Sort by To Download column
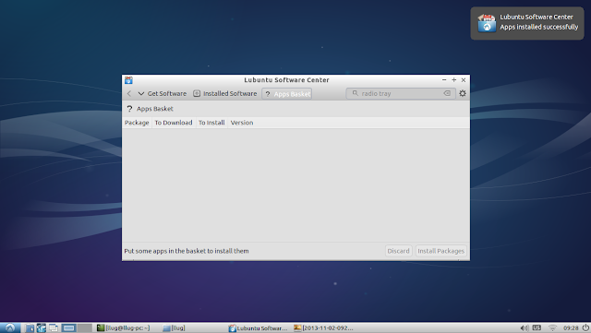Viewport: 591px width, 333px height. [174, 123]
